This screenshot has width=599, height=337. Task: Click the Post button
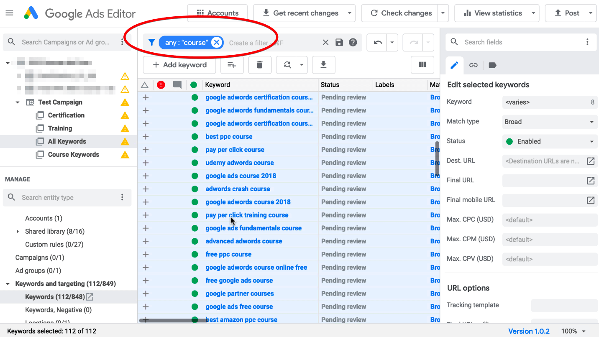click(566, 13)
